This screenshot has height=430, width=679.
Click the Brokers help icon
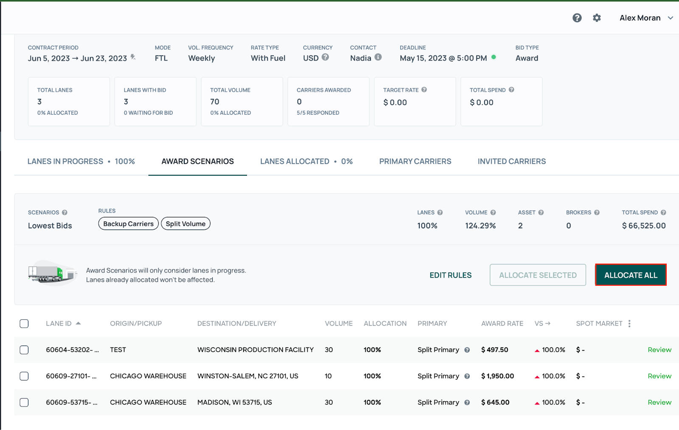(x=597, y=213)
